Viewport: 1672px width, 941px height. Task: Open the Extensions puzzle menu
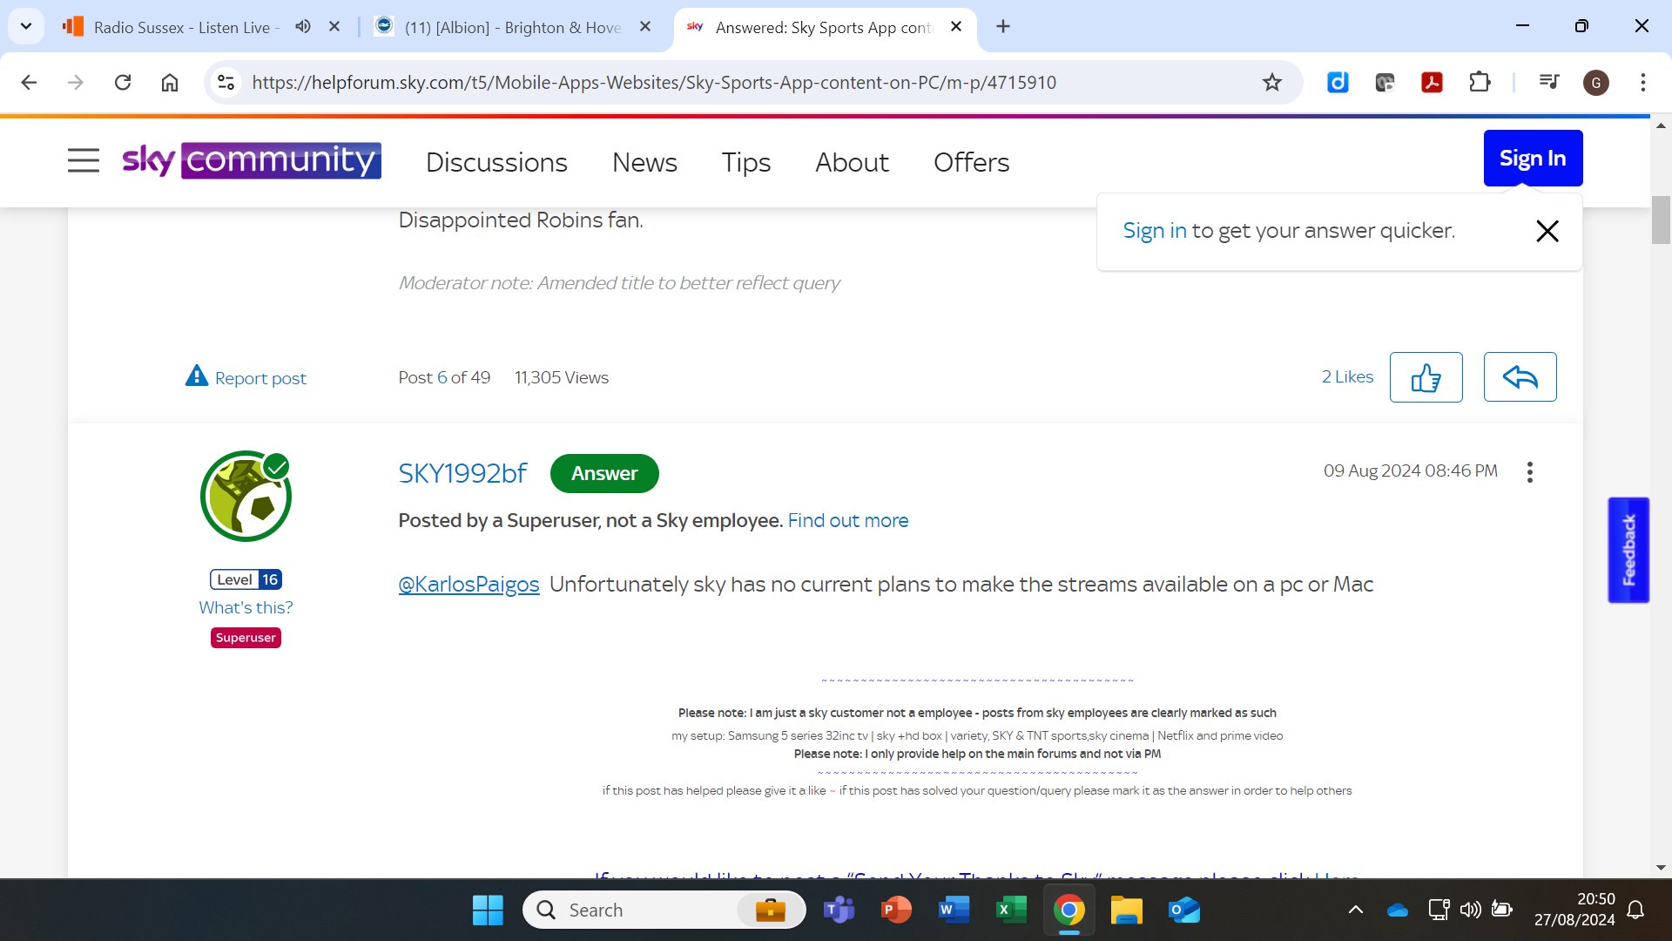pos(1480,82)
